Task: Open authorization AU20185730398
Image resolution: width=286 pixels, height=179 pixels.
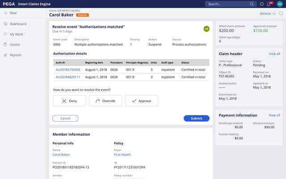Action: [x=68, y=70]
